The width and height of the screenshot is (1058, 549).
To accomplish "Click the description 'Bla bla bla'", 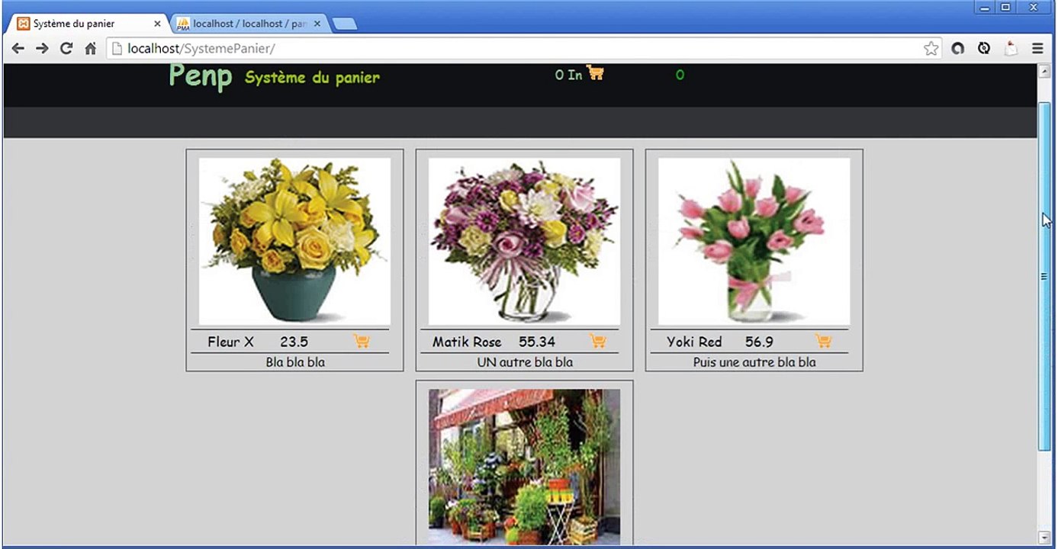I will 295,362.
